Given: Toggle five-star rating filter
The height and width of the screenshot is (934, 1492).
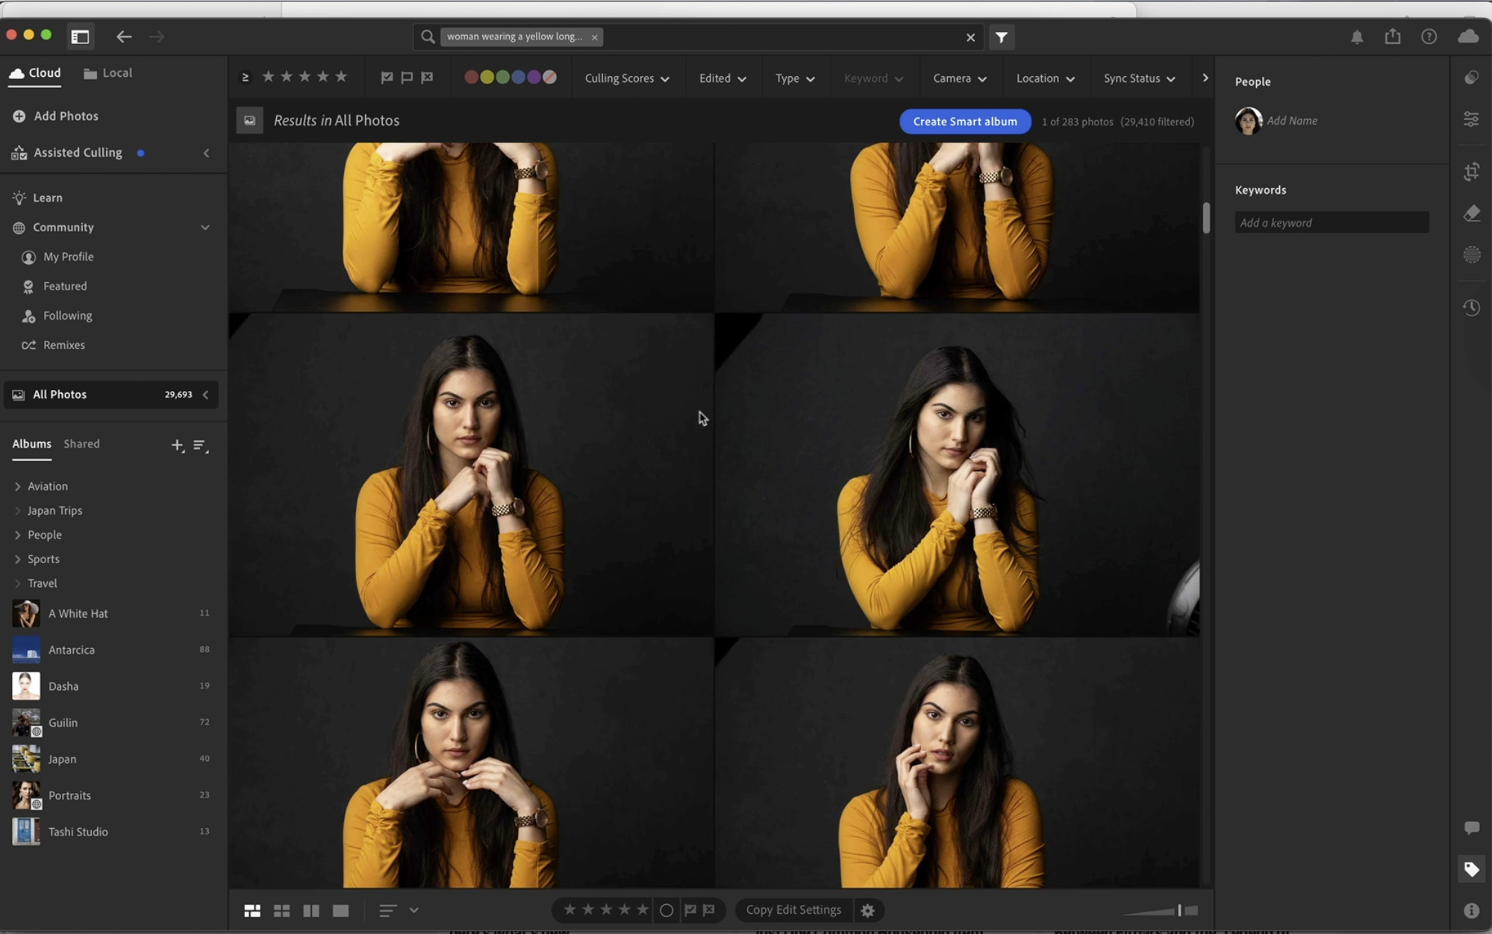Looking at the screenshot, I should pos(341,76).
